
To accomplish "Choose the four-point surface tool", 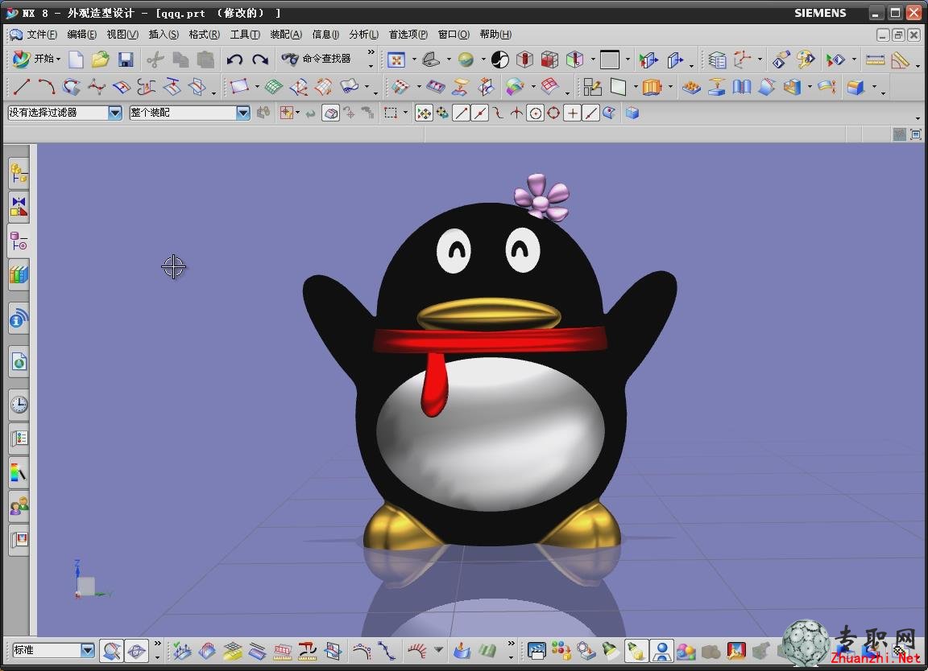I will (239, 87).
